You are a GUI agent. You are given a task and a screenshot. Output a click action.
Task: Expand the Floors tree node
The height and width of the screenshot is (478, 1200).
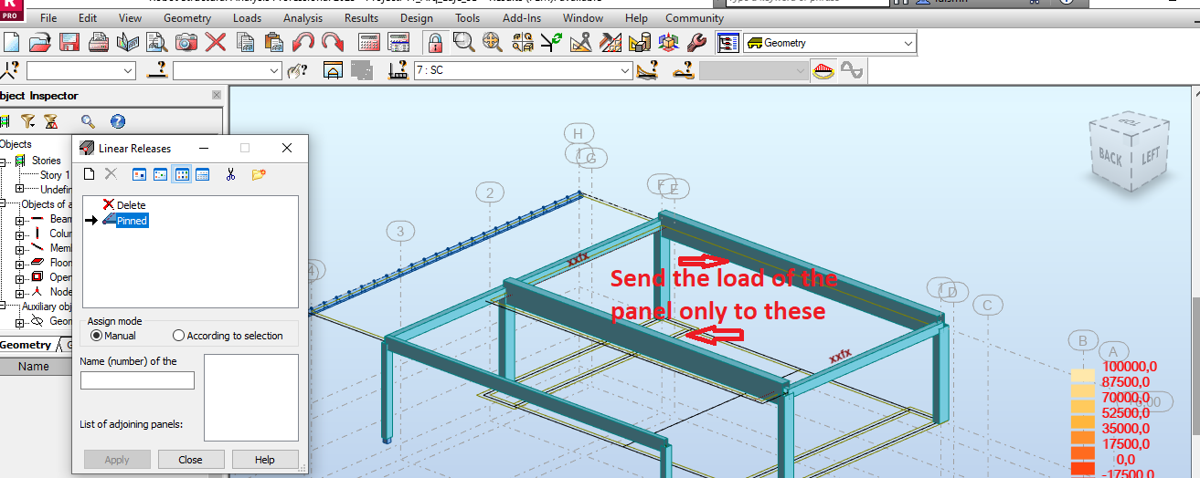19,263
